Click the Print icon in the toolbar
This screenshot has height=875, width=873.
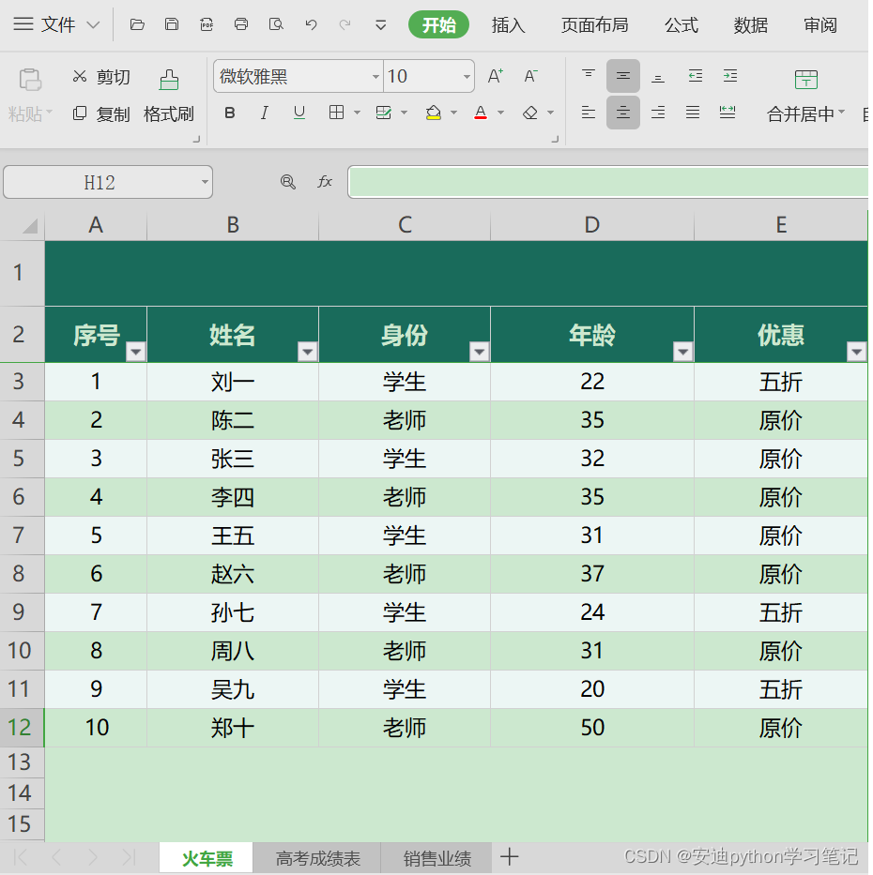pos(241,25)
